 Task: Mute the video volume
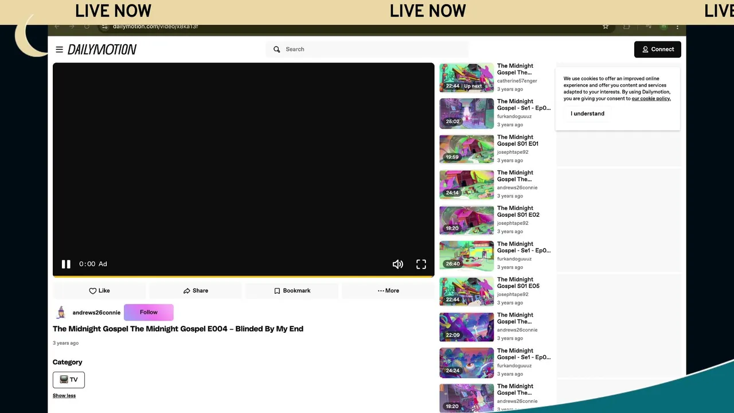(x=397, y=264)
